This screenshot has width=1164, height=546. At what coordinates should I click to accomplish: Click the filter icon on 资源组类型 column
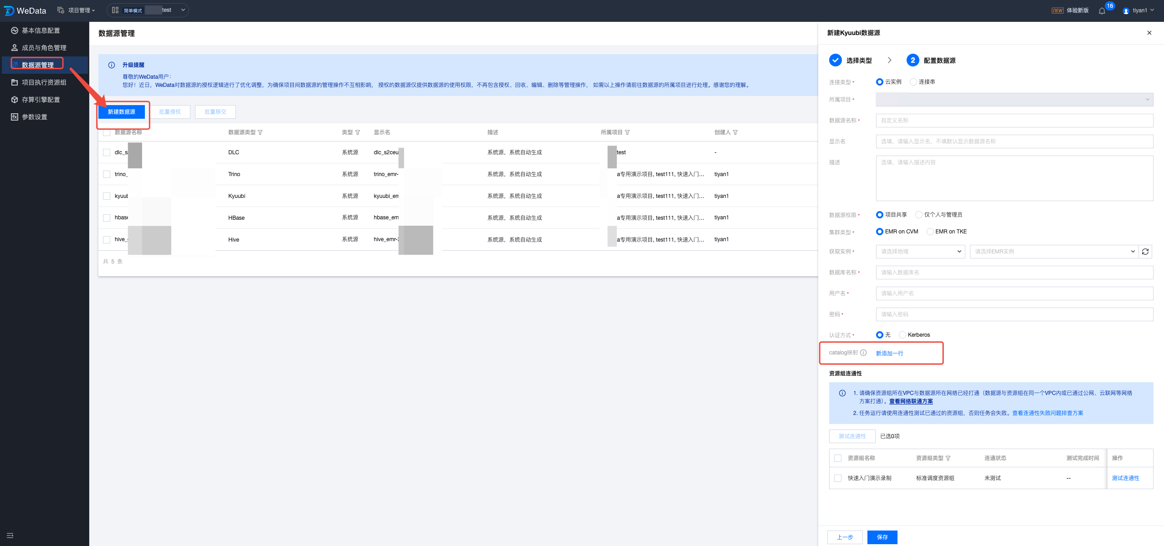pos(948,458)
